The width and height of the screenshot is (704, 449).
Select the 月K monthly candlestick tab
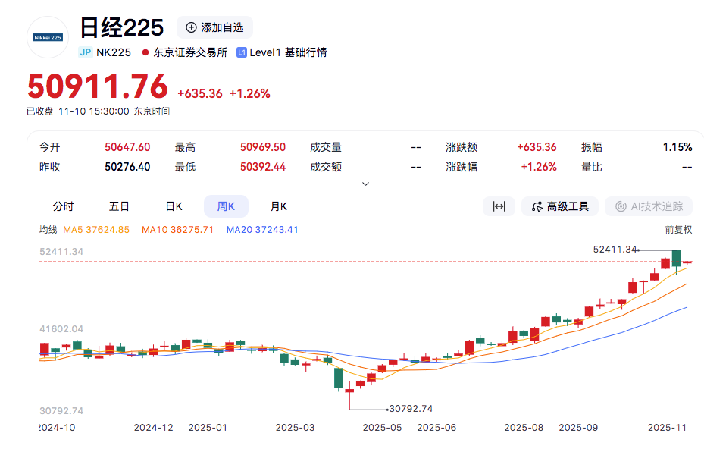[x=278, y=206]
